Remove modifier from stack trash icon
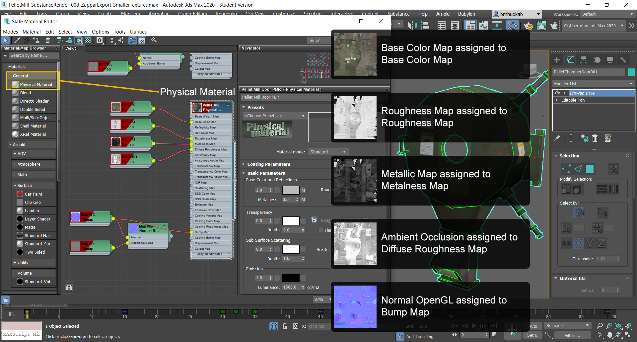This screenshot has width=637, height=342. click(x=595, y=138)
